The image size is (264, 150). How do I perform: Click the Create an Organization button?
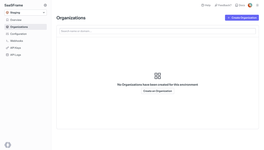coord(158,91)
